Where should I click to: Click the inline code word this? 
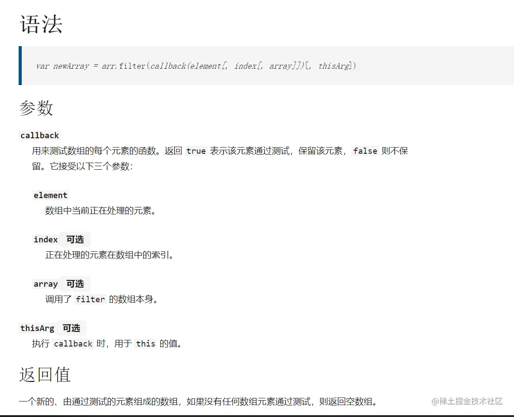145,343
